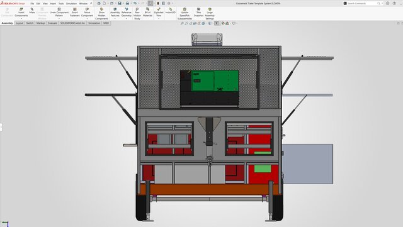The image size is (403, 227).
Task: Open Large Assembly Settings
Action: (x=210, y=14)
